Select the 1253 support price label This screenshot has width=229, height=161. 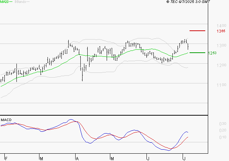212,53
